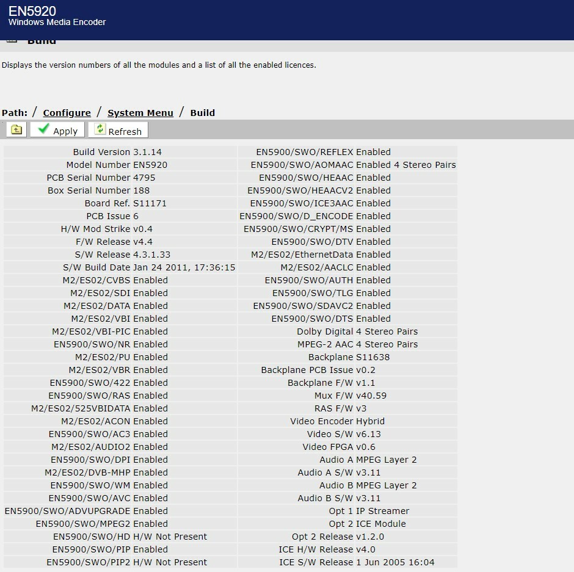Click the EN5900/SWO/SDAVC2 label
The width and height of the screenshot is (574, 572).
click(x=303, y=306)
